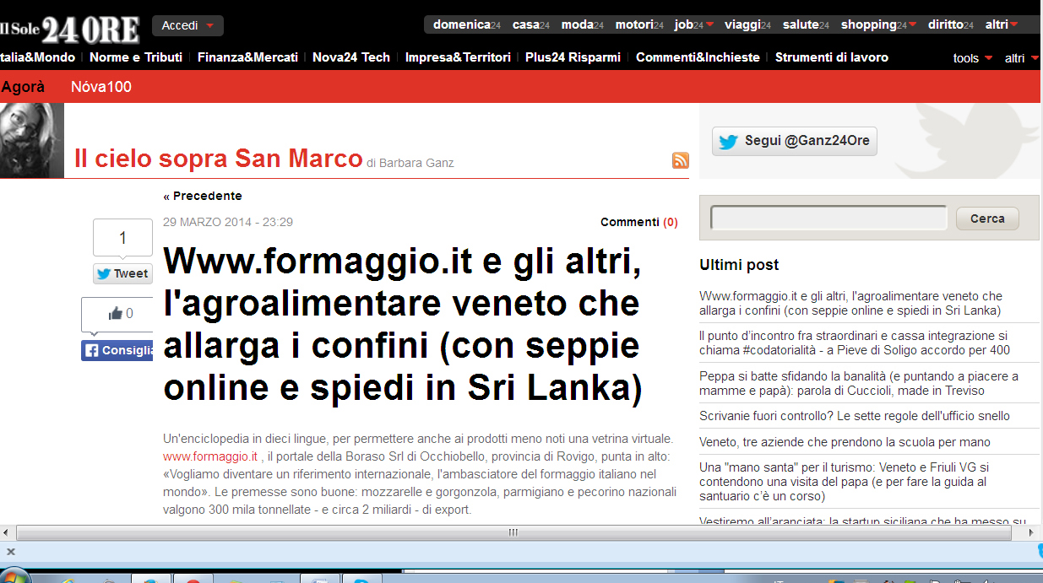1043x583 pixels.
Task: Open the salute24 section
Action: [806, 24]
